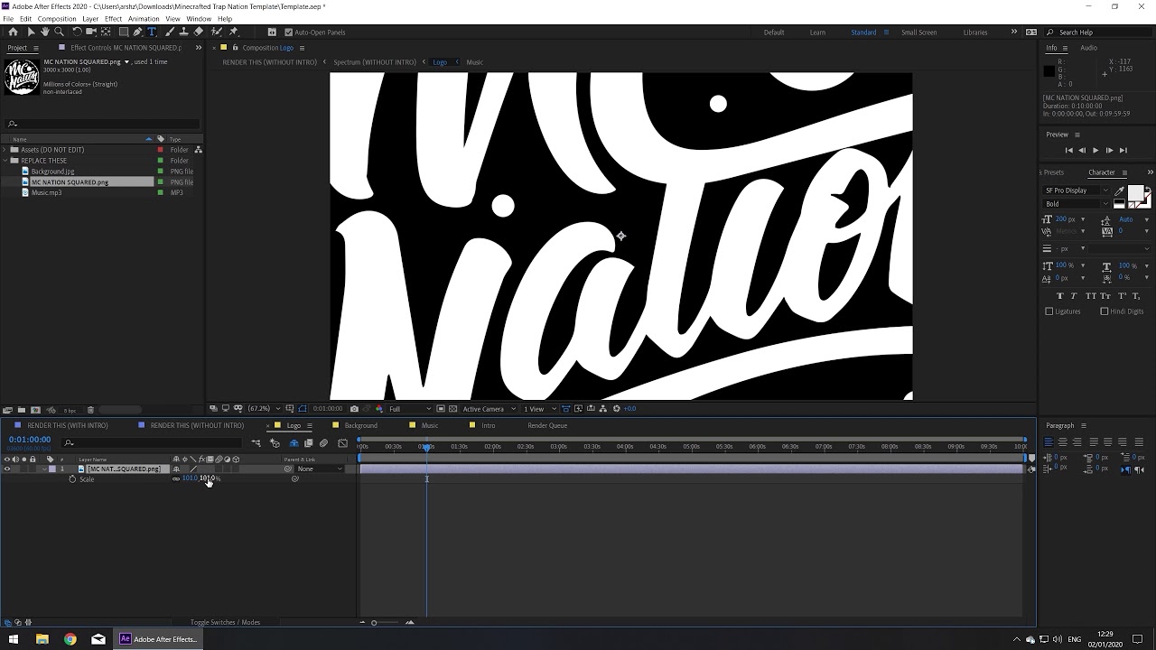Select the Unified Camera tool
Screen dimensions: 1156x650
coord(91,32)
